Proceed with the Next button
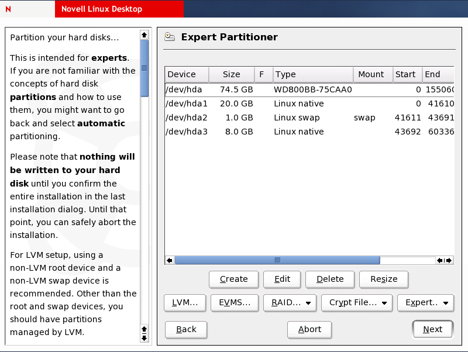The image size is (468, 352). (x=432, y=329)
